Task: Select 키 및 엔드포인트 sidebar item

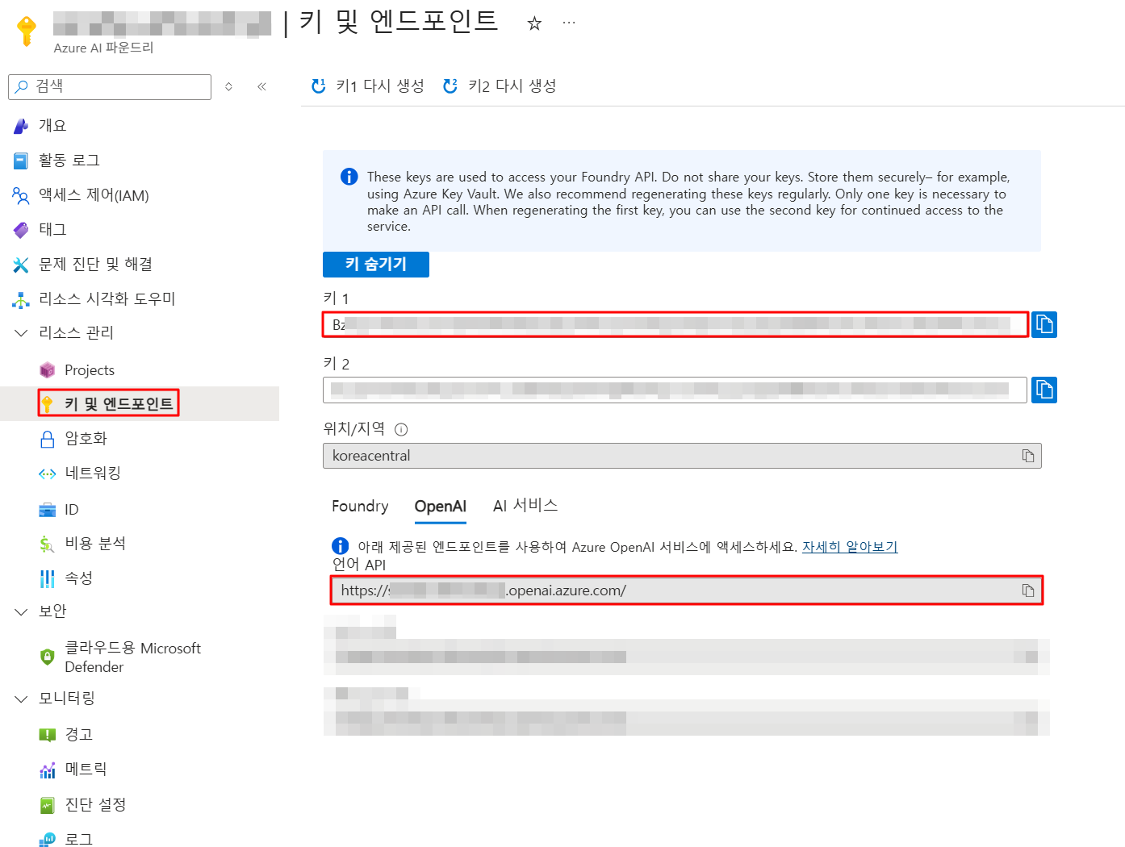Action: tap(119, 403)
